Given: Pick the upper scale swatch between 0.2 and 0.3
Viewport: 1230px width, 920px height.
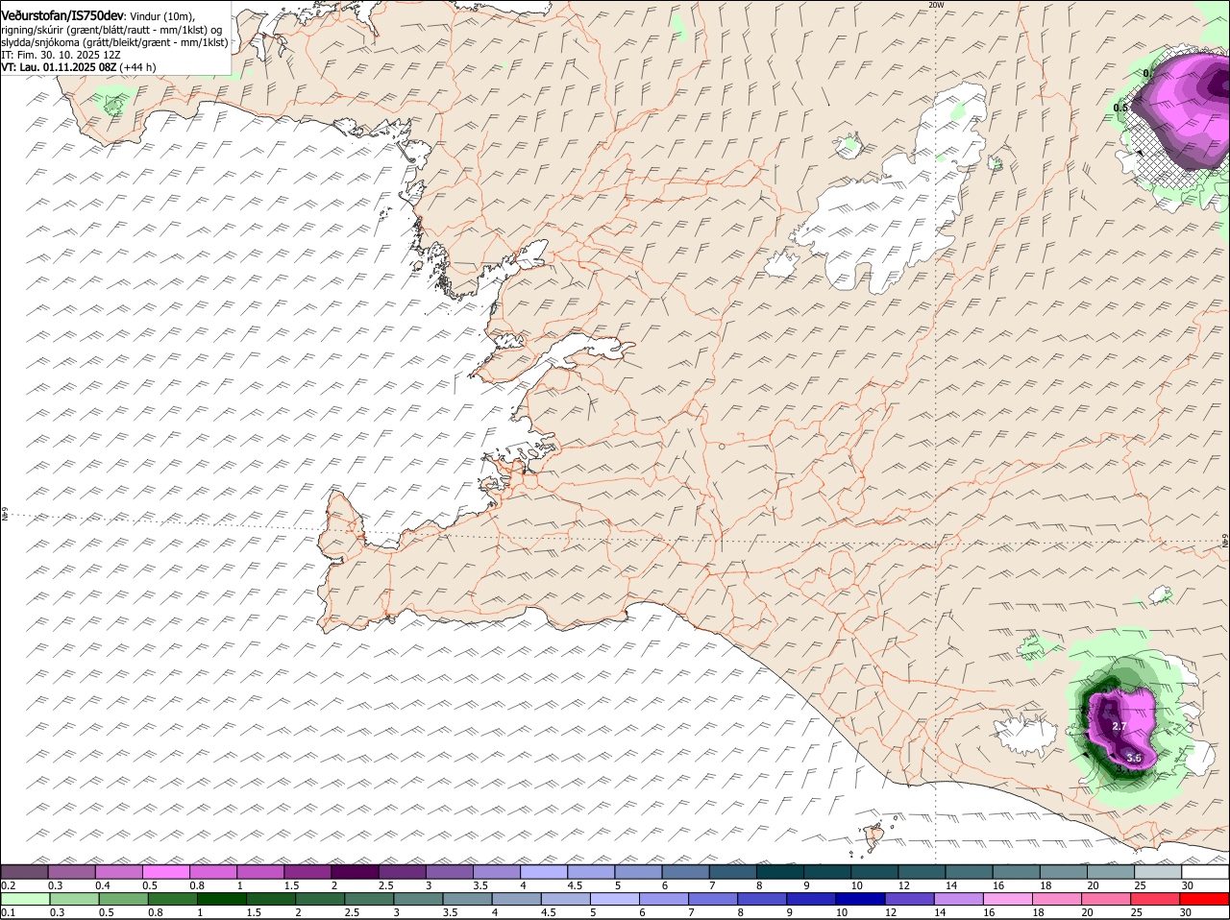Looking at the screenshot, I should pyautogui.click(x=24, y=872).
